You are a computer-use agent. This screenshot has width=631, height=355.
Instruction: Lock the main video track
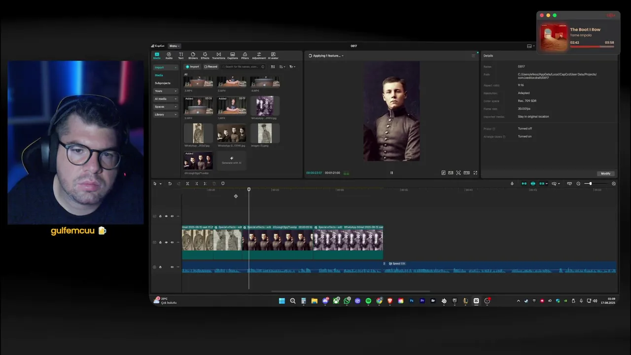160,242
